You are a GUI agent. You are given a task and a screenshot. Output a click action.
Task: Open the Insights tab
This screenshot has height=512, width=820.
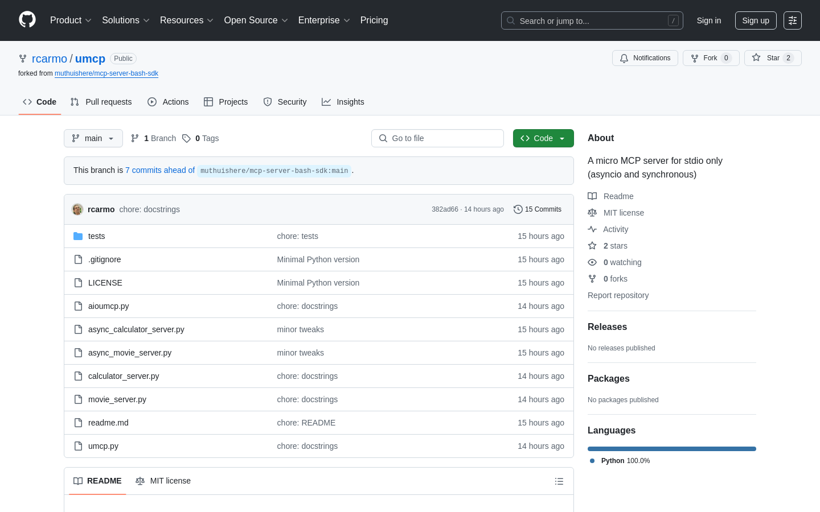pos(343,102)
